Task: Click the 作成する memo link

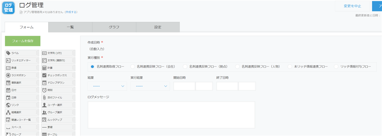Action: click(71, 12)
